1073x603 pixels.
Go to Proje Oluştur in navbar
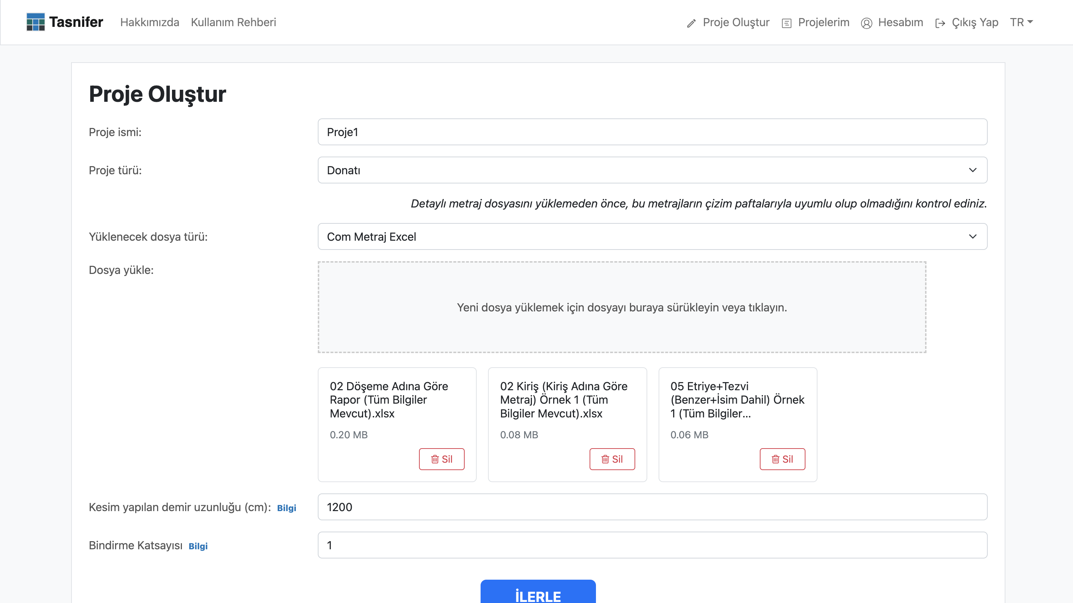tap(736, 22)
